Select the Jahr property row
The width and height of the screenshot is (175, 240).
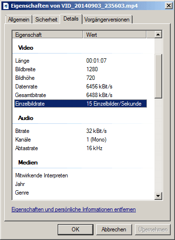click(81, 184)
